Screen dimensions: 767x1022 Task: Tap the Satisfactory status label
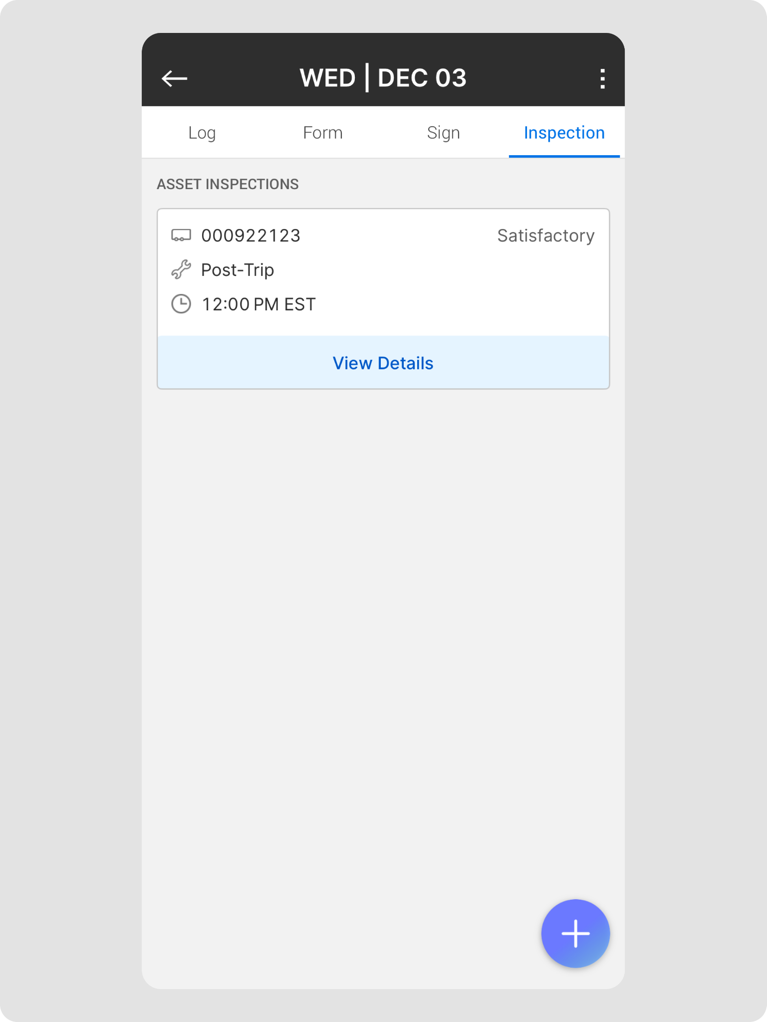tap(545, 236)
